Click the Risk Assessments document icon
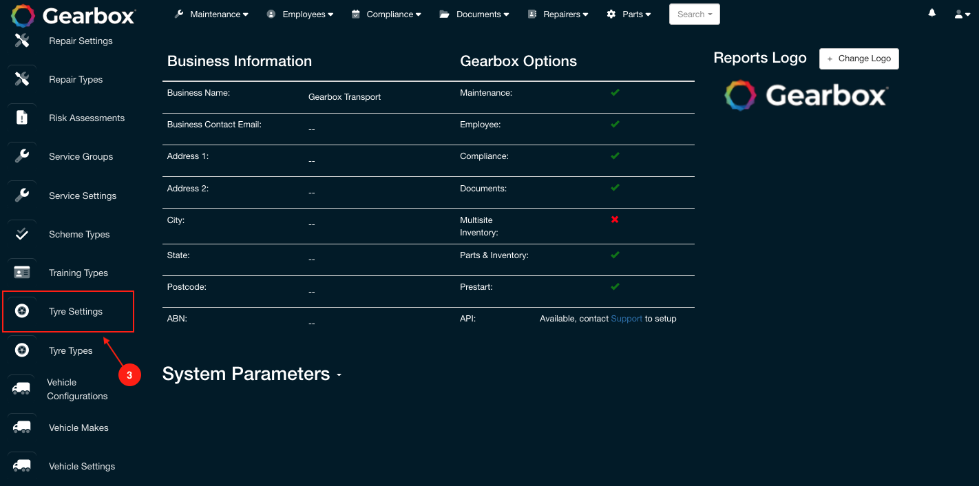The width and height of the screenshot is (979, 486). [22, 118]
